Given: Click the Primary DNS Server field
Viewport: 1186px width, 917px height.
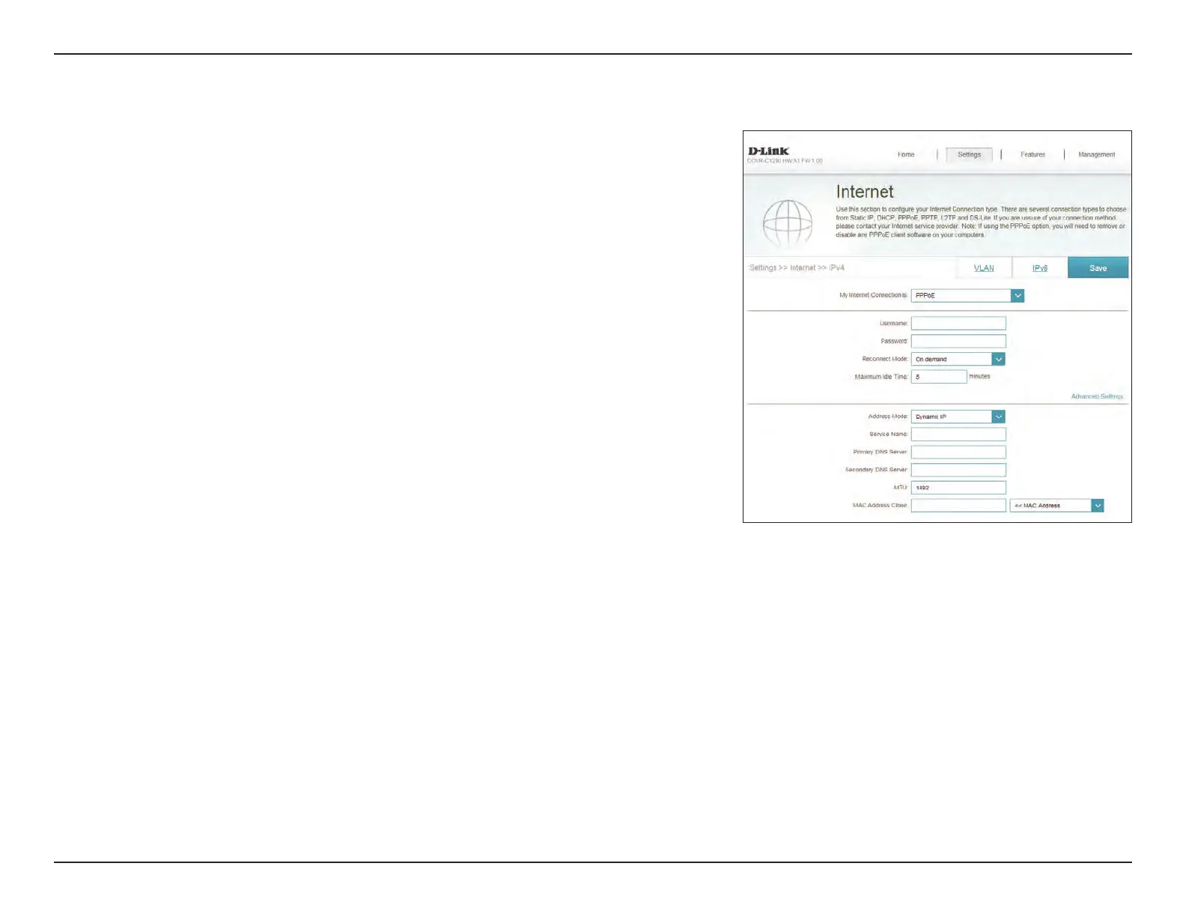Looking at the screenshot, I should [x=958, y=452].
